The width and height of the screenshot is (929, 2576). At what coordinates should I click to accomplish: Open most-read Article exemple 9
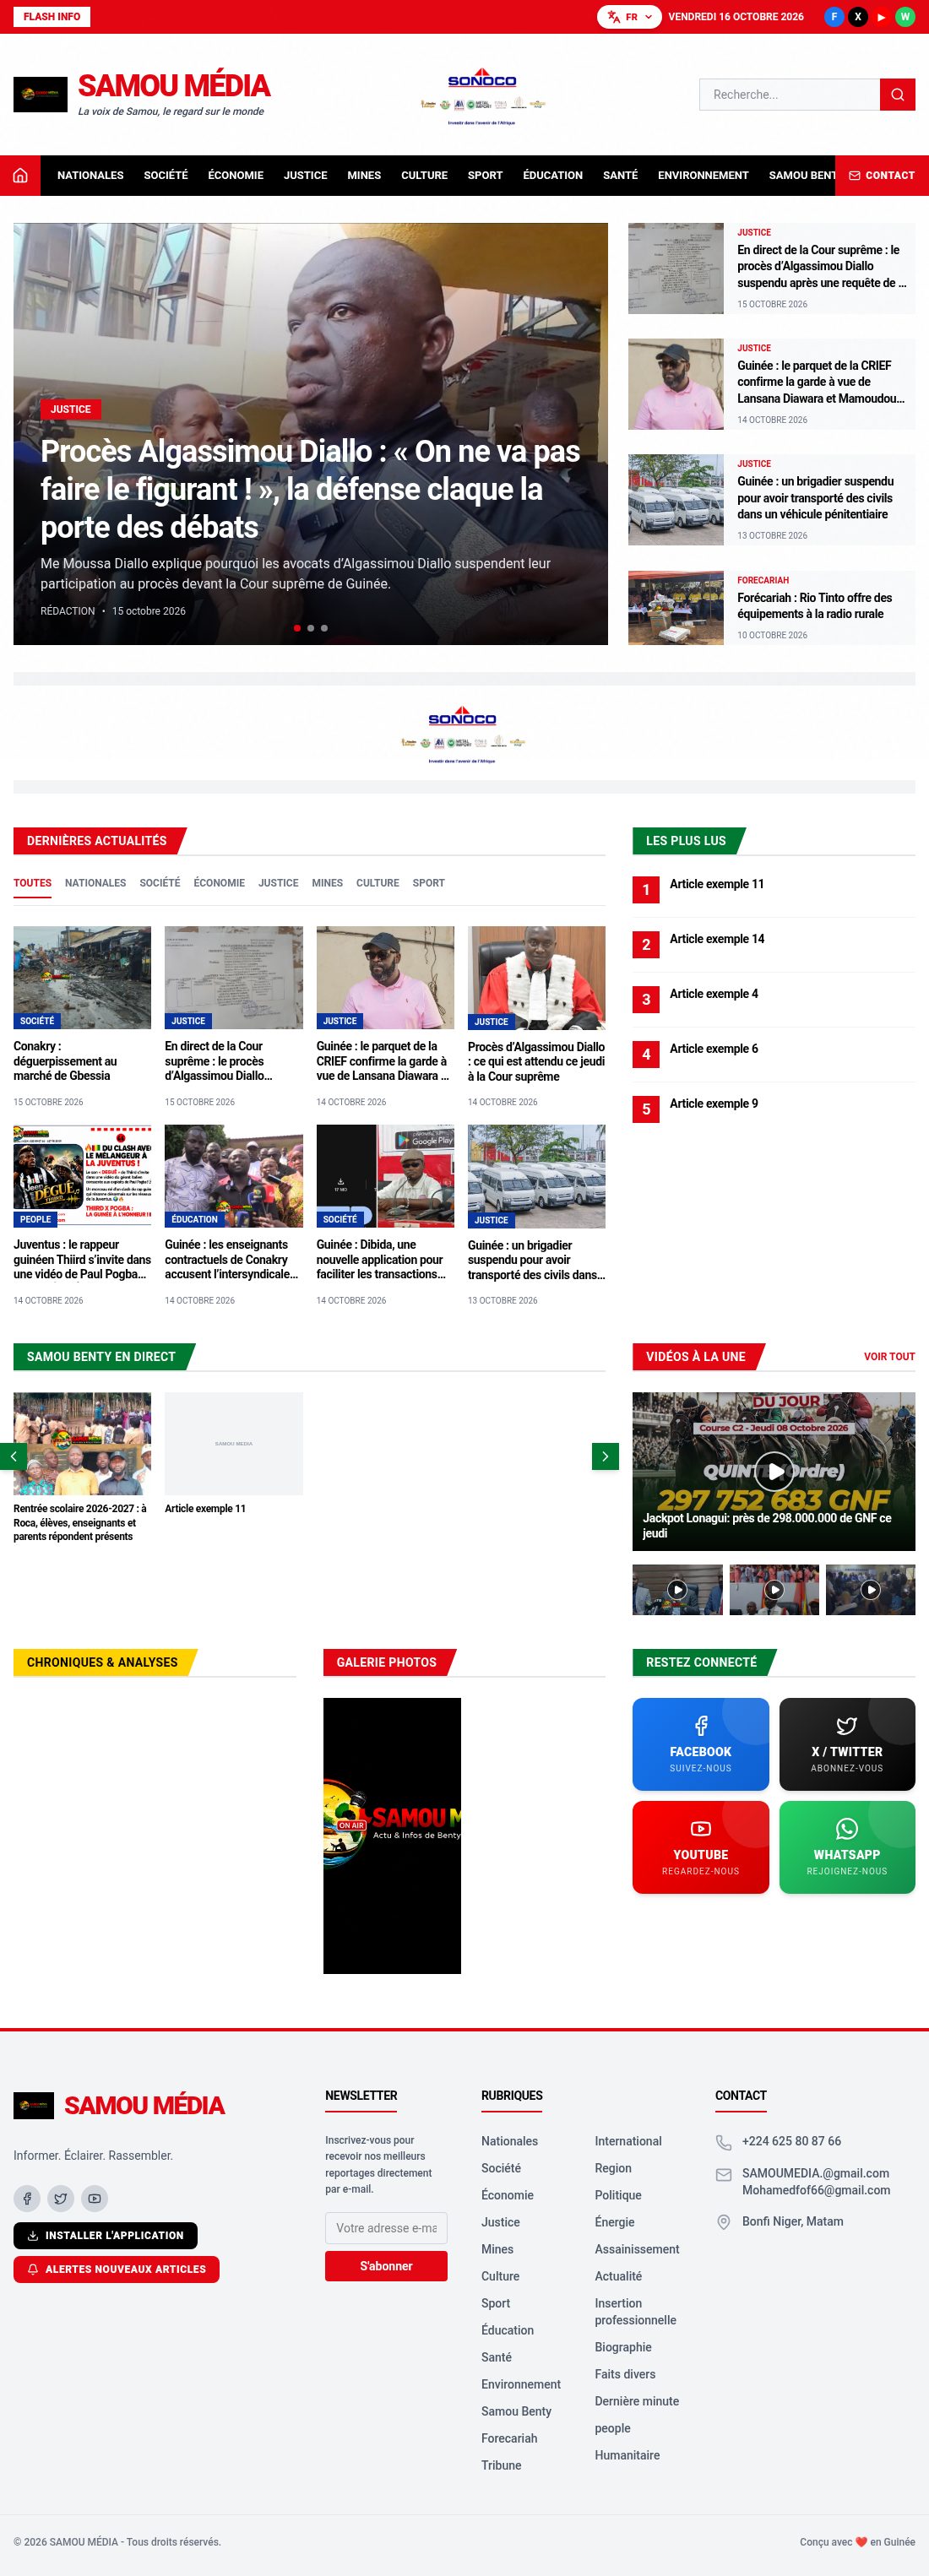[x=714, y=1104]
